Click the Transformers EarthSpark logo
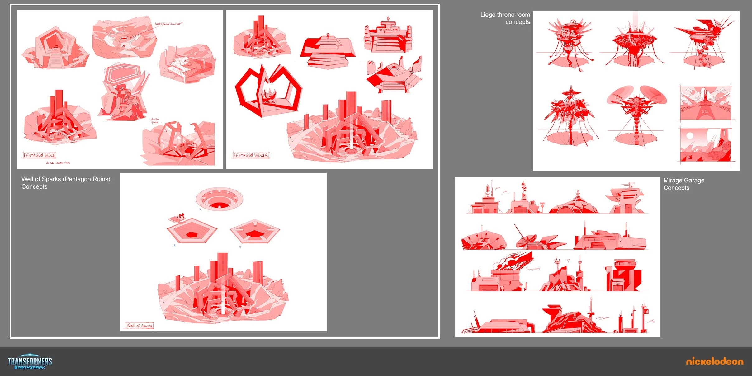This screenshot has width=752, height=376. pyautogui.click(x=30, y=361)
